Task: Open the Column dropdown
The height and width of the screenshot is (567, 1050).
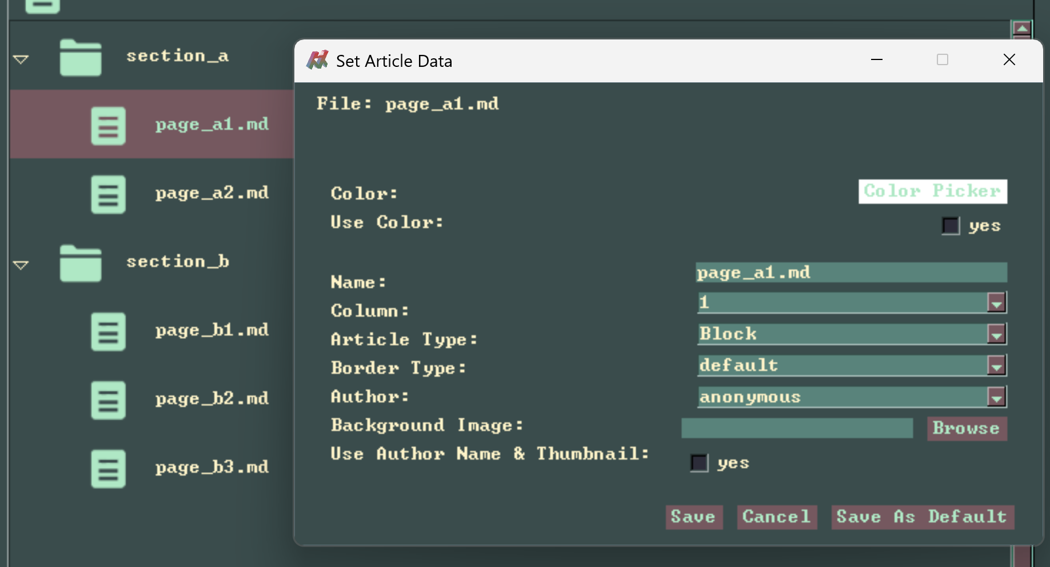Action: (x=996, y=302)
